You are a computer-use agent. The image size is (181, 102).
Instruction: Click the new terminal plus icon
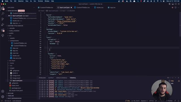point(168,78)
